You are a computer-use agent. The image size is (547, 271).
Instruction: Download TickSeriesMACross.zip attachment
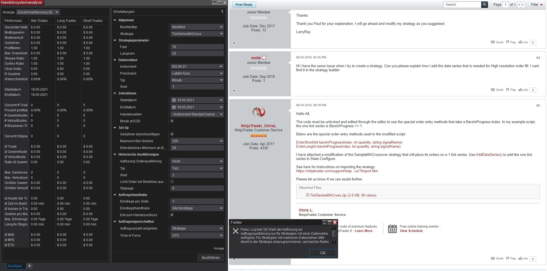pyautogui.click(x=343, y=195)
